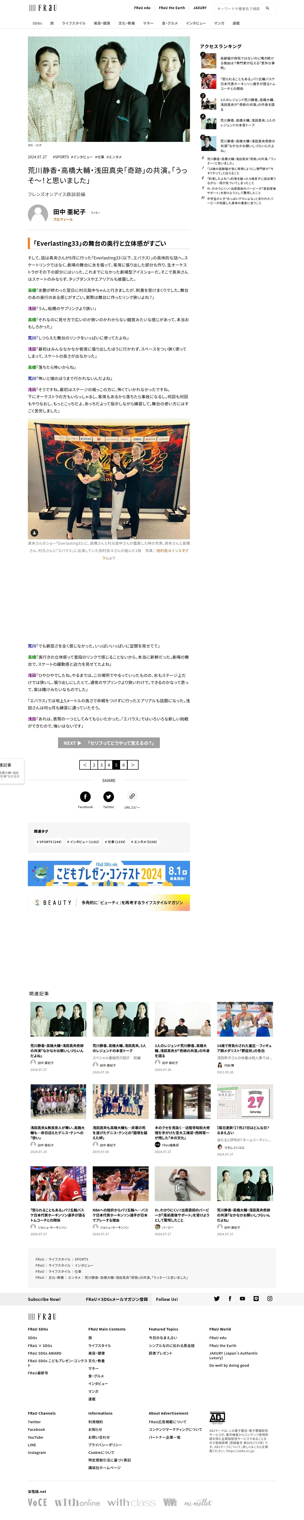This screenshot has height=1520, width=304.
Task: Click NEXT「セリフってどうやって覚えるの?」button
Action: click(109, 743)
